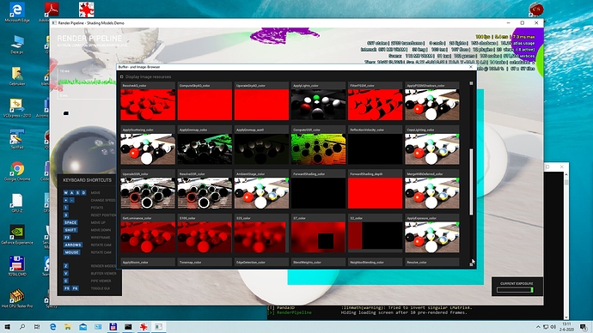Open the AmbientStage_color buffer thumbnail
This screenshot has height=333, width=593.
tap(261, 193)
